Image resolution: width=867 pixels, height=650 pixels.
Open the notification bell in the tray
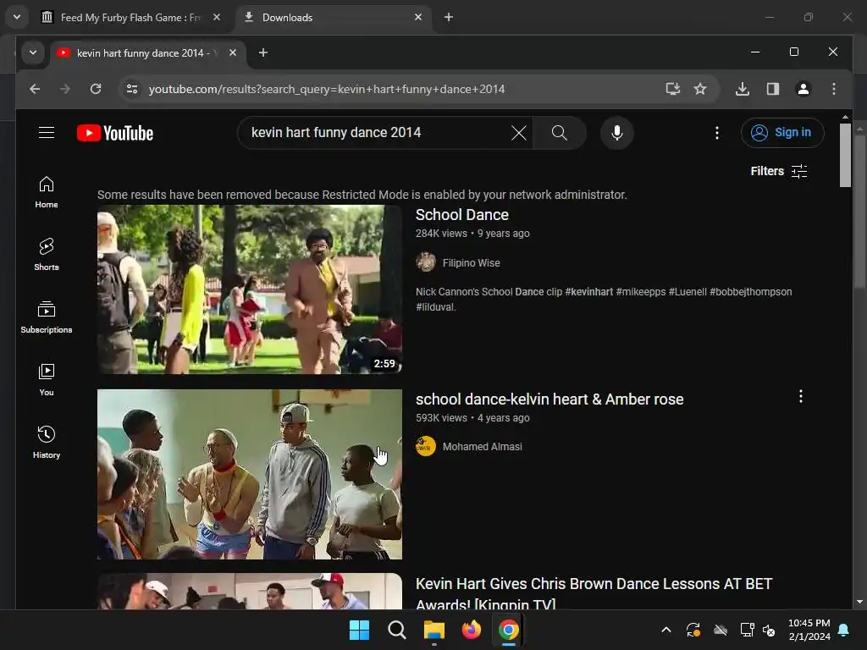pyautogui.click(x=844, y=630)
